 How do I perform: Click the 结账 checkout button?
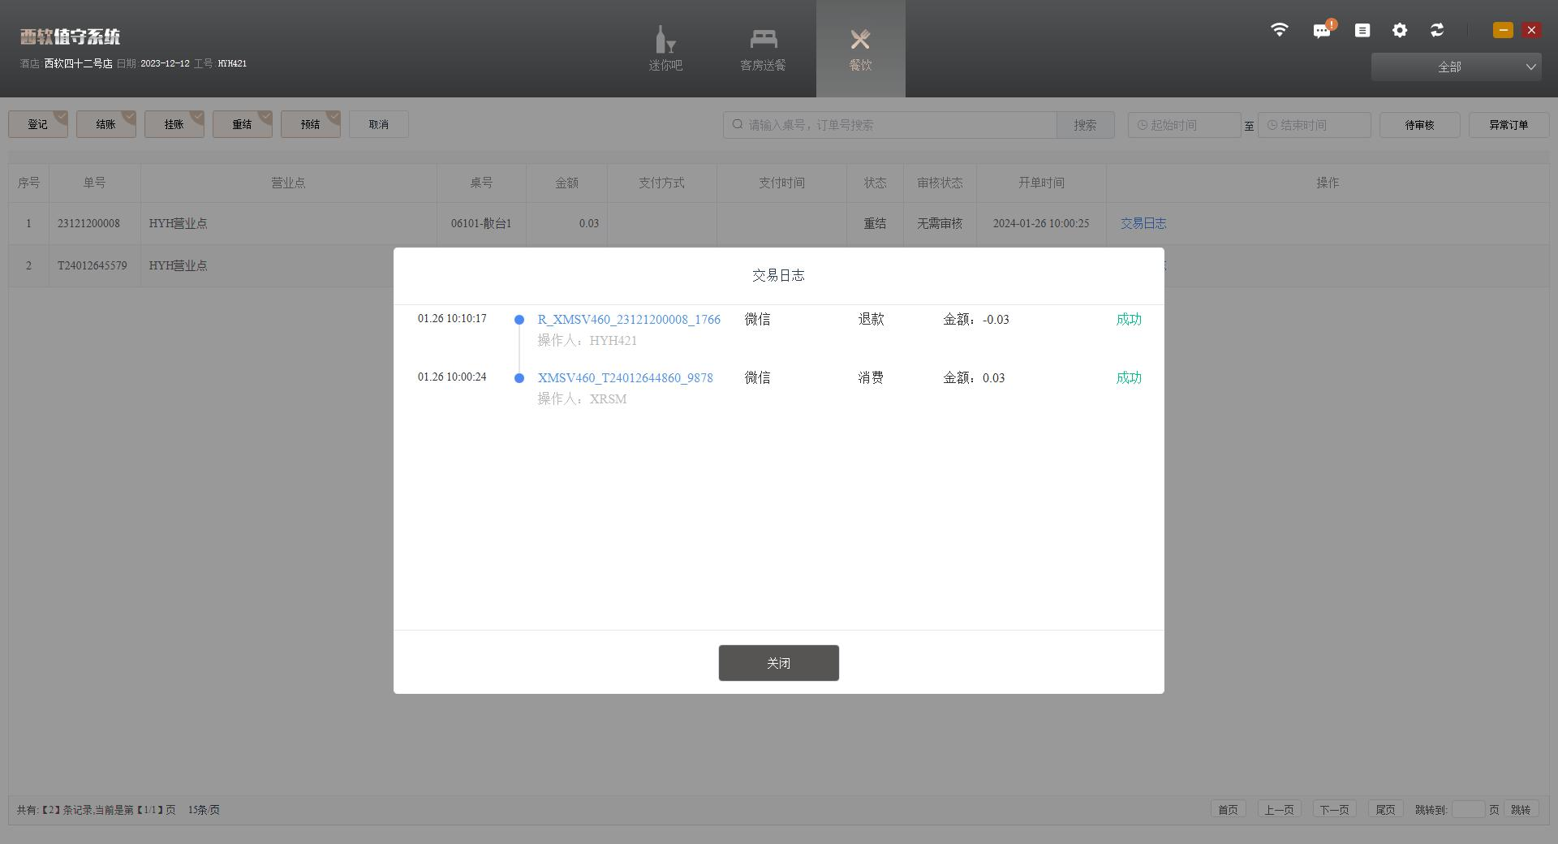tap(105, 124)
